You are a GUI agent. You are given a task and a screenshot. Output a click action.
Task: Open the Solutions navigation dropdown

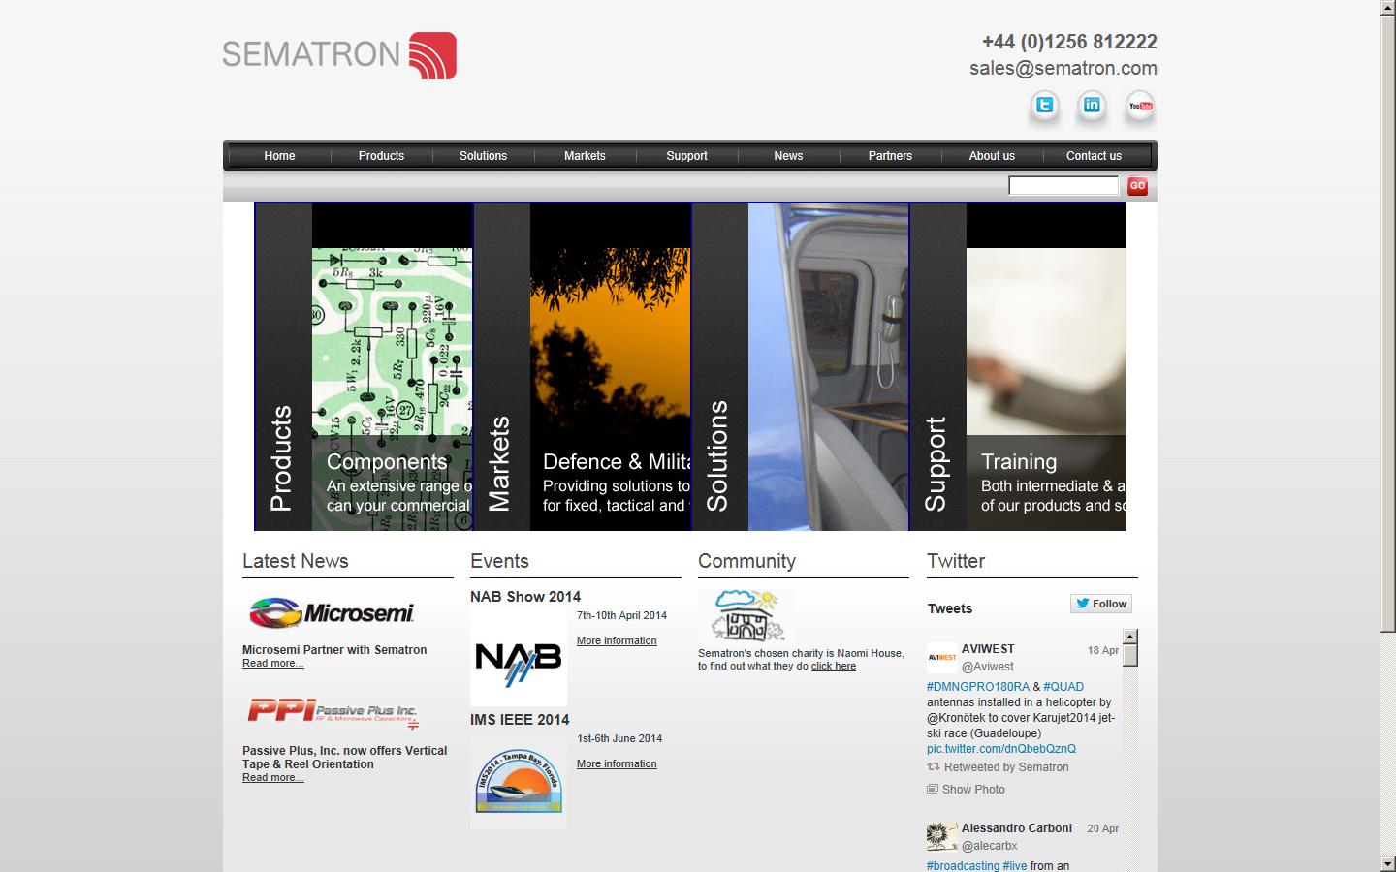(483, 155)
